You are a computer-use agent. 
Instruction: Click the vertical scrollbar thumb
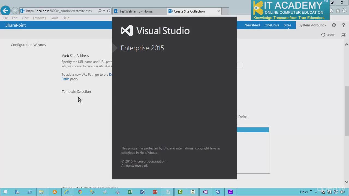(x=347, y=111)
